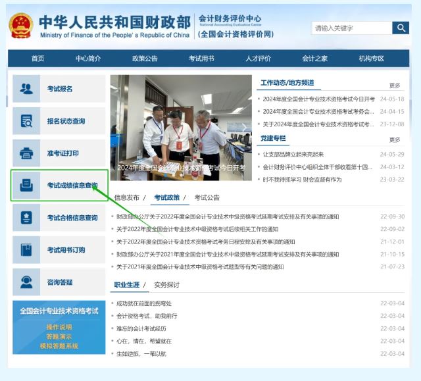Select the 实务探讨 tab
421x381 pixels.
pyautogui.click(x=166, y=285)
